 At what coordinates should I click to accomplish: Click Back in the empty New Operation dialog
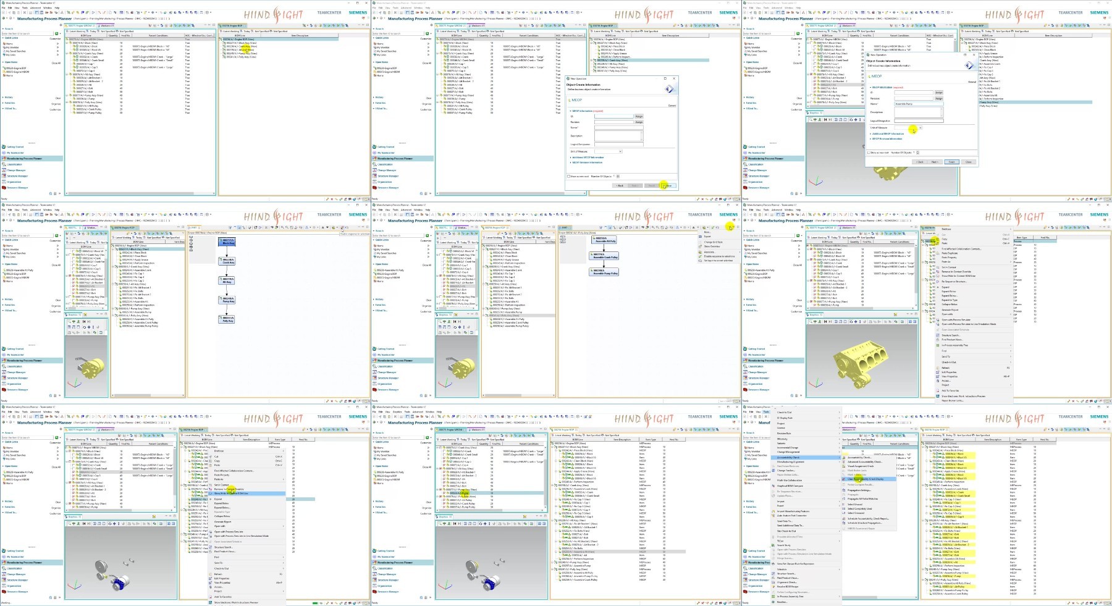click(x=620, y=185)
